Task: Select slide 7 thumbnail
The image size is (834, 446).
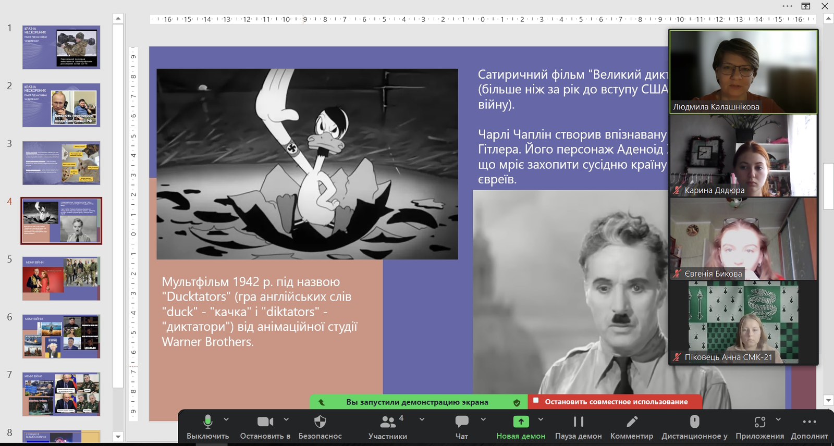Action: [61, 394]
